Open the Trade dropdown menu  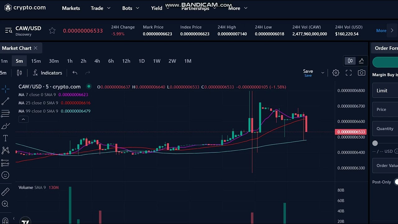tap(100, 8)
